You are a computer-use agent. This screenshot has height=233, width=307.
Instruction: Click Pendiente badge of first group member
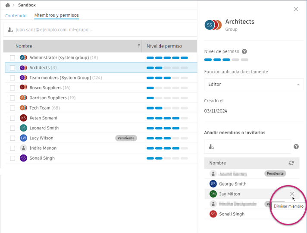pos(275,173)
